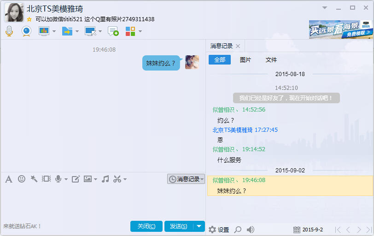Click the 发送(S) button
This screenshot has width=374, height=236.
[179, 226]
